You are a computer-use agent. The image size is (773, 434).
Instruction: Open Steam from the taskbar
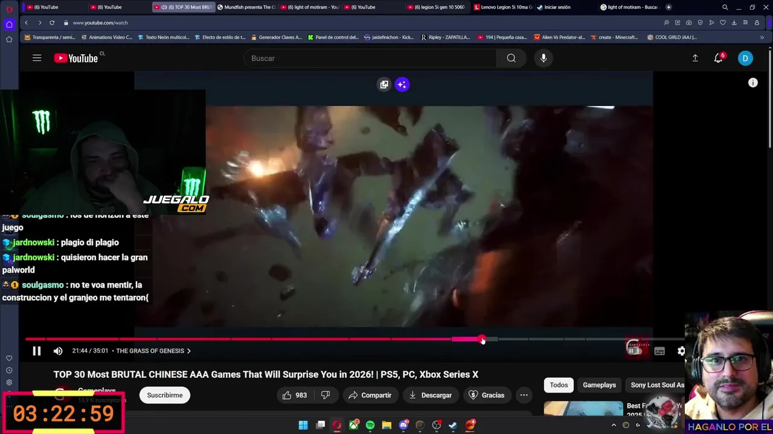453,425
